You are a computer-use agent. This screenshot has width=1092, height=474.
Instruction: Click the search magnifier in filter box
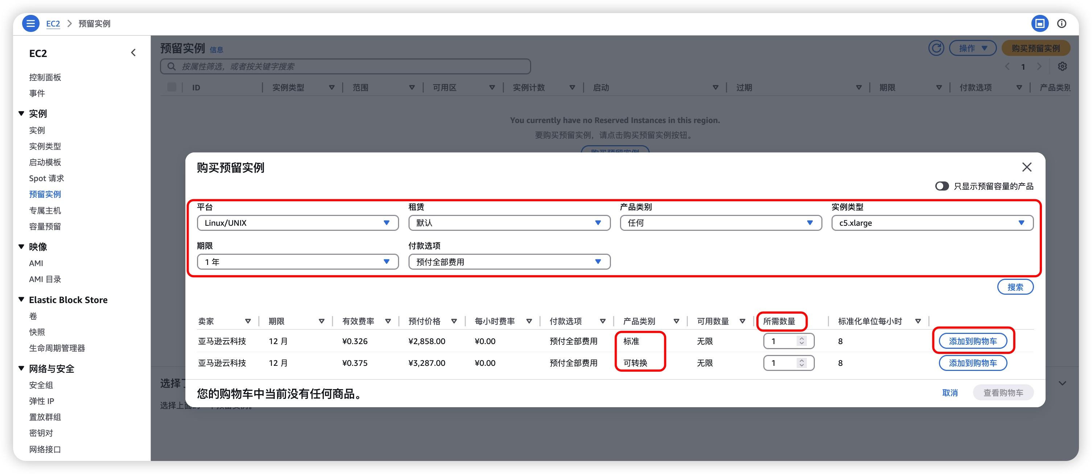(171, 66)
